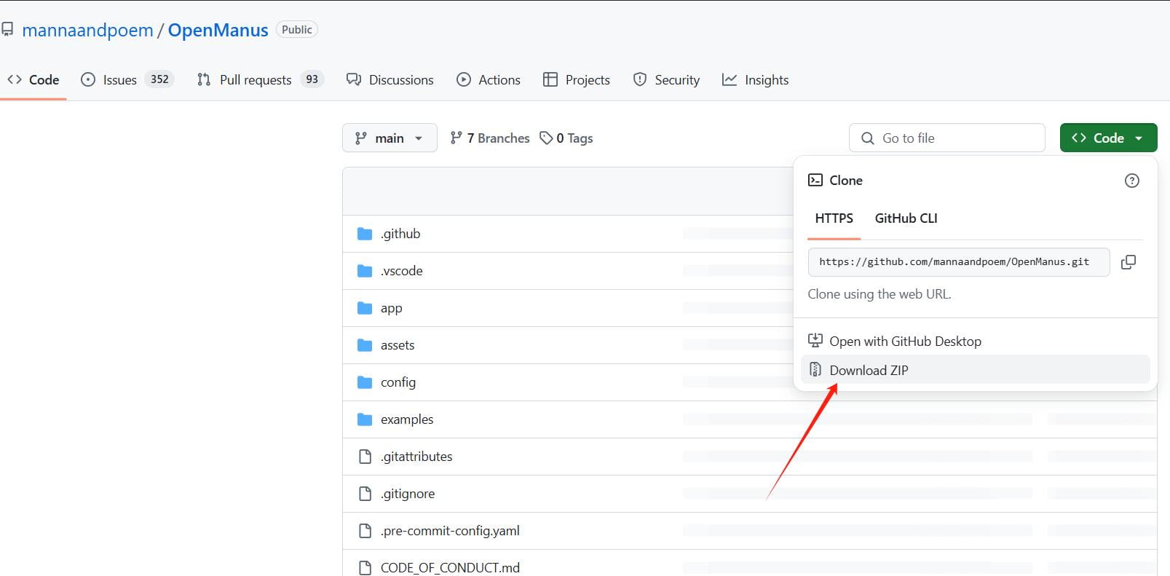
Task: Focus the Go to file search field
Action: [946, 138]
